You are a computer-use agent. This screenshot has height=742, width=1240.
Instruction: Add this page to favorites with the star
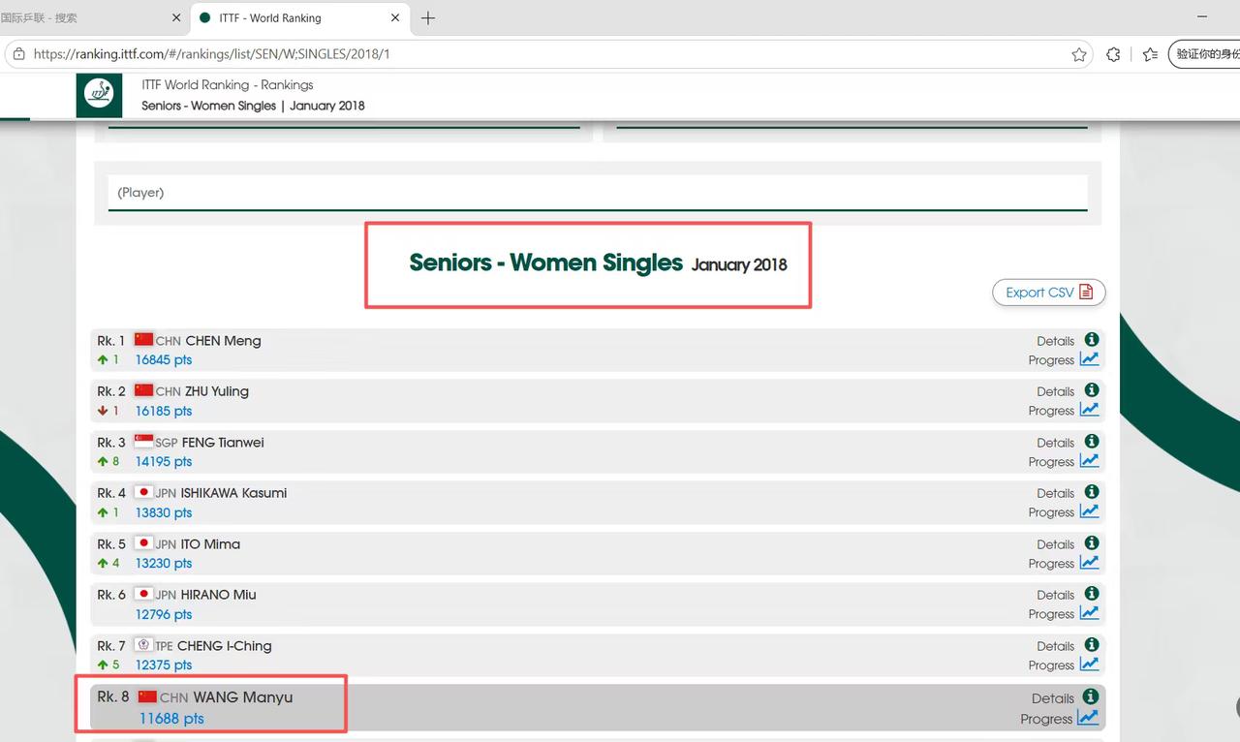point(1079,54)
